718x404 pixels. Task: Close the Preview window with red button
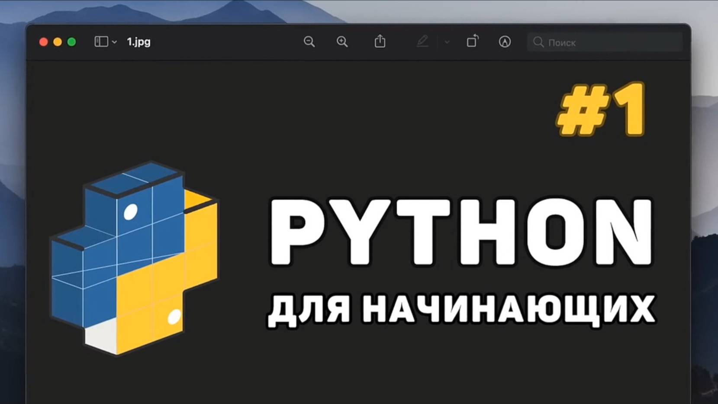click(43, 42)
